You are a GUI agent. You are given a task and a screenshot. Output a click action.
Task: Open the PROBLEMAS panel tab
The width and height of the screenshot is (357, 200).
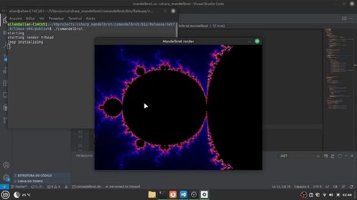84,156
